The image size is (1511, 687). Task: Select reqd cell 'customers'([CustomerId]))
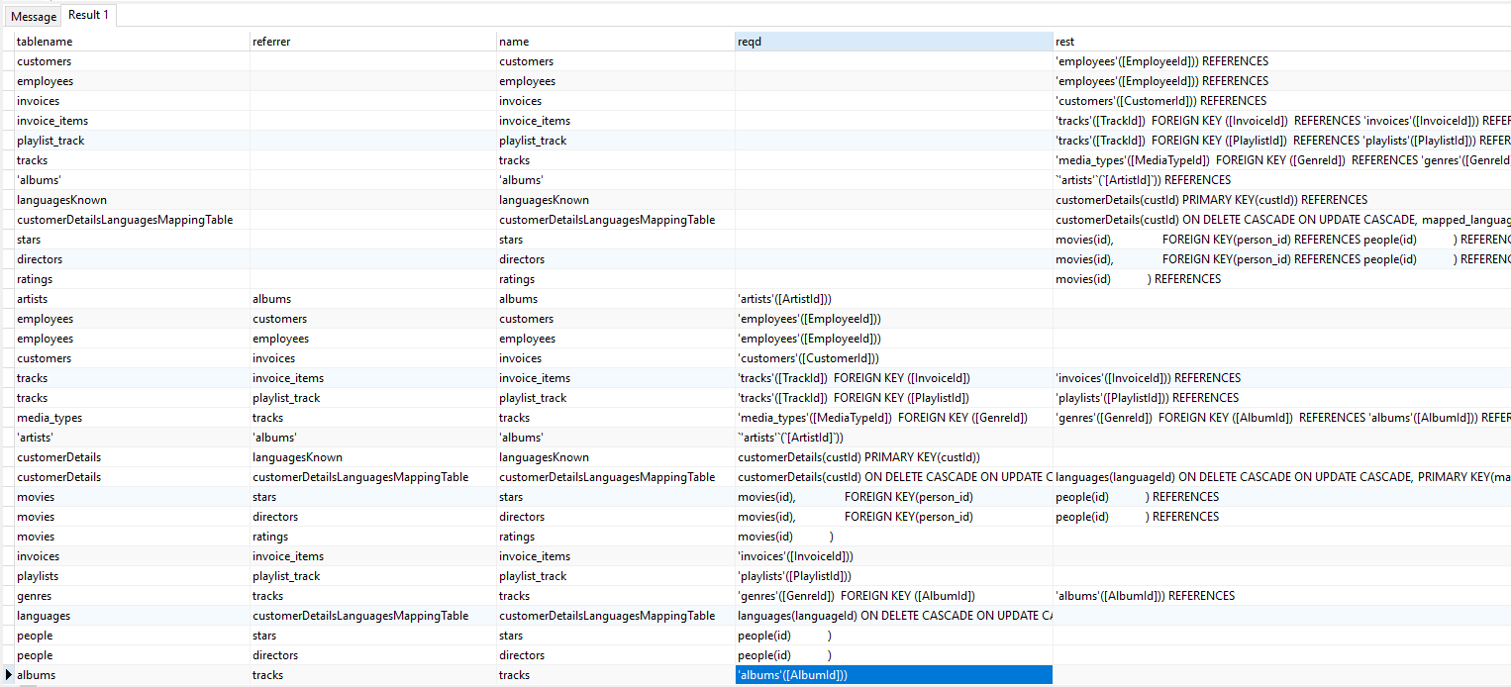coord(893,358)
